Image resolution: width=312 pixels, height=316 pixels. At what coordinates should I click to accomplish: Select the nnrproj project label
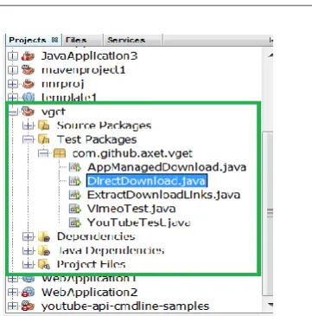click(63, 84)
